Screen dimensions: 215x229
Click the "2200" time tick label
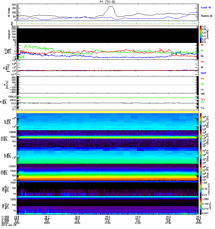click(x=198, y=223)
